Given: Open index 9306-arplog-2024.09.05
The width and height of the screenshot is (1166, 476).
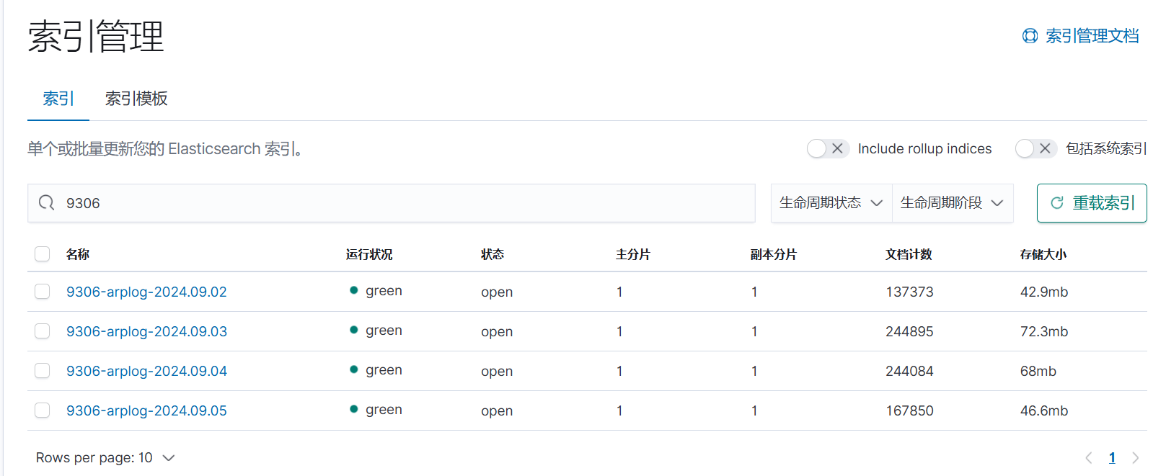Looking at the screenshot, I should [146, 410].
